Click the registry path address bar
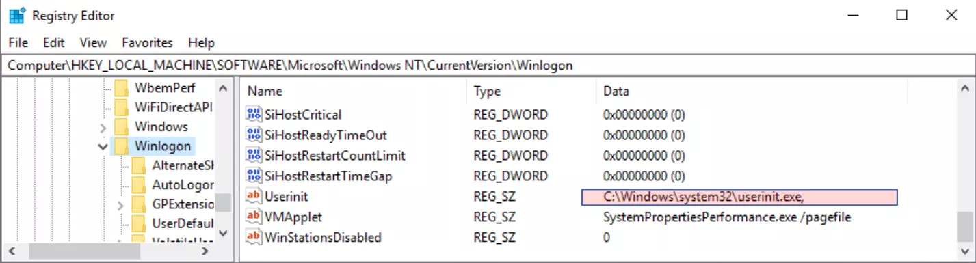 point(488,66)
